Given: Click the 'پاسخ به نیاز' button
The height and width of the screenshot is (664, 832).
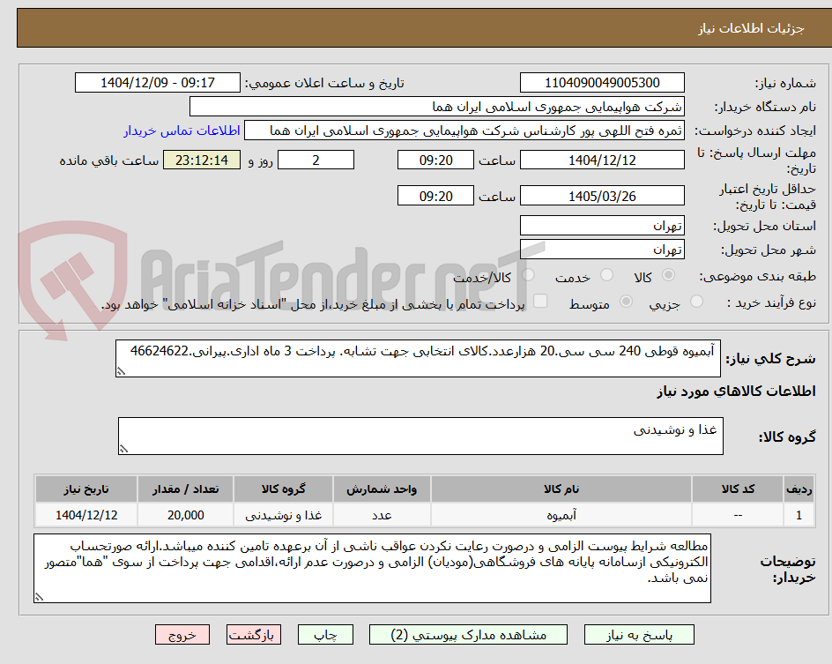Looking at the screenshot, I should (x=639, y=635).
